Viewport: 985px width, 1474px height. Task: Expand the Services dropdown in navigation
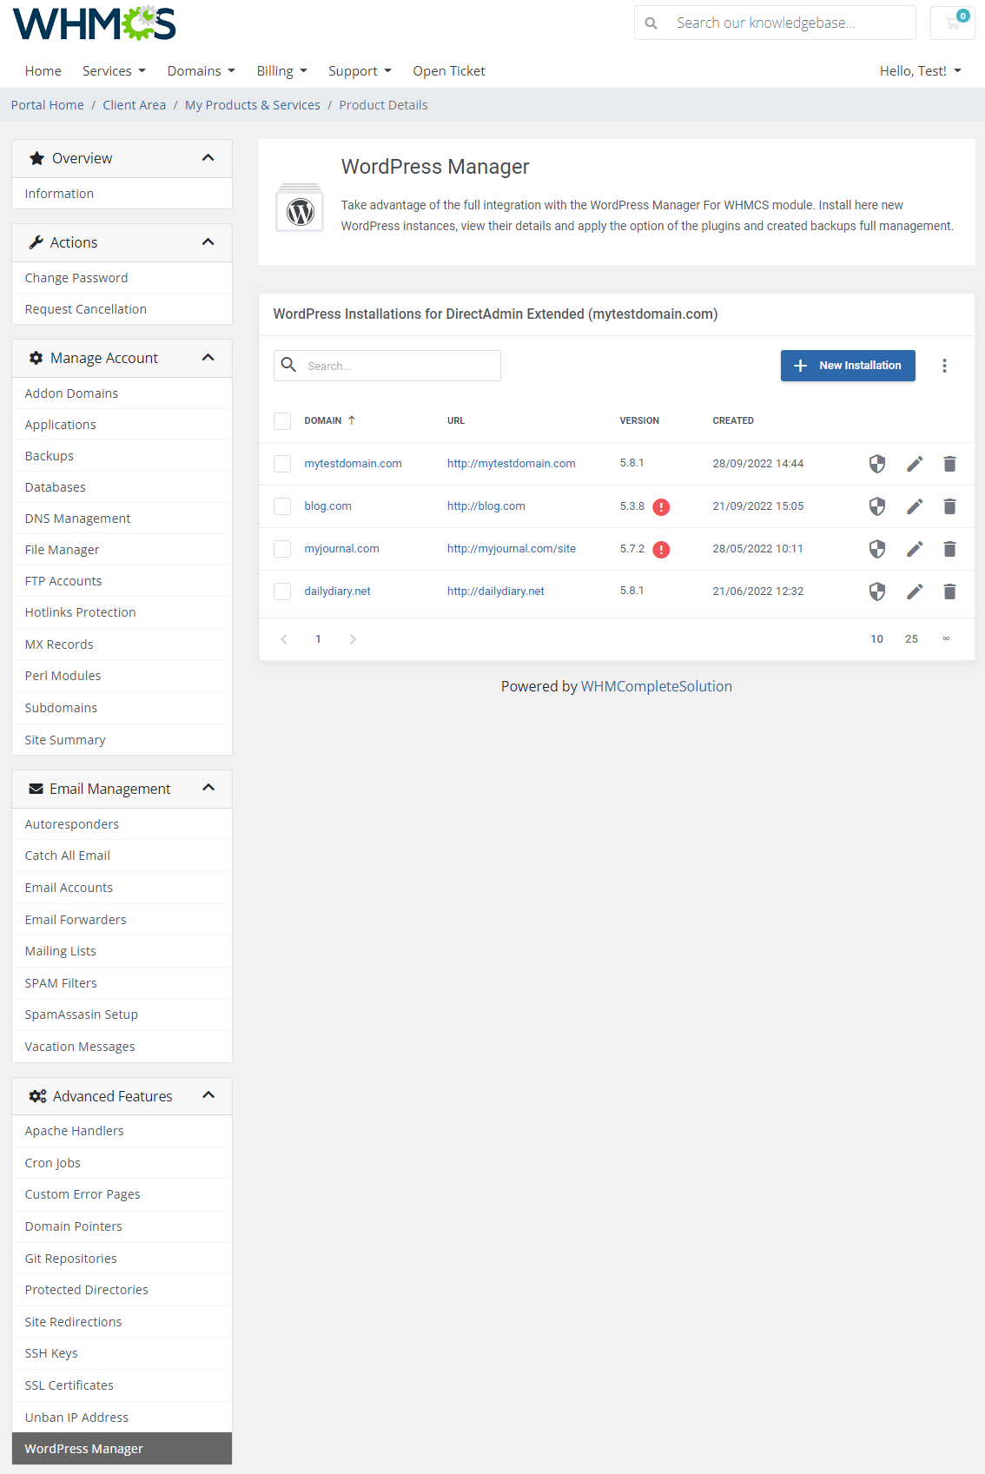pyautogui.click(x=114, y=71)
